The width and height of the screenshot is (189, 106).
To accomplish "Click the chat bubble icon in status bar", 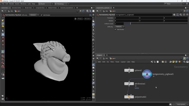I will pos(170,104).
